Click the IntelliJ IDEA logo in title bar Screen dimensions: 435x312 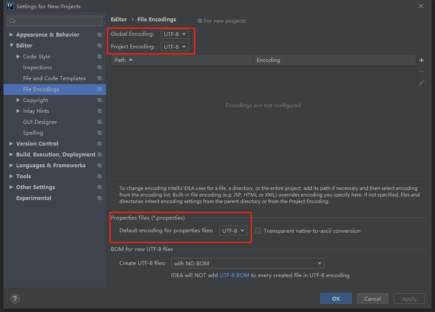(x=10, y=6)
